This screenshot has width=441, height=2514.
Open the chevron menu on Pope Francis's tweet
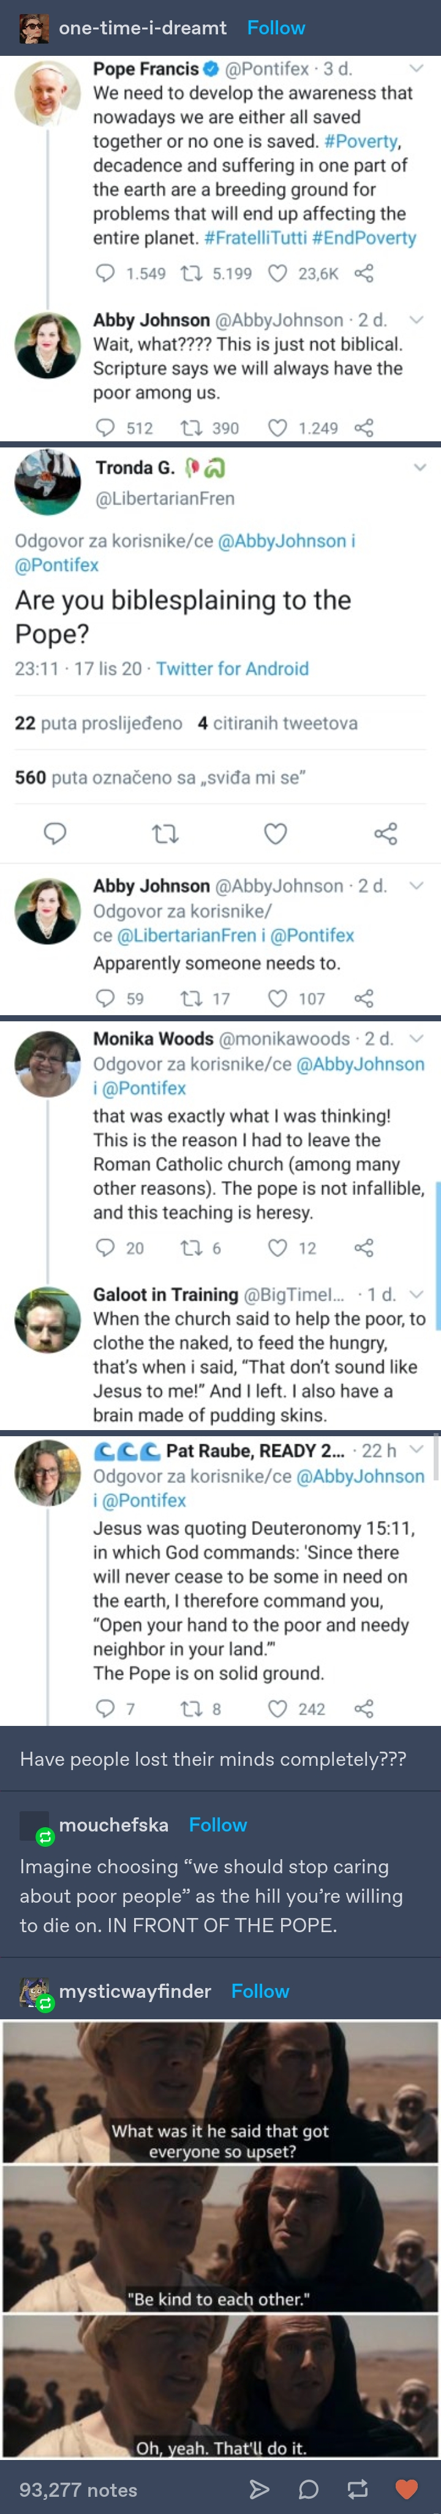[417, 69]
